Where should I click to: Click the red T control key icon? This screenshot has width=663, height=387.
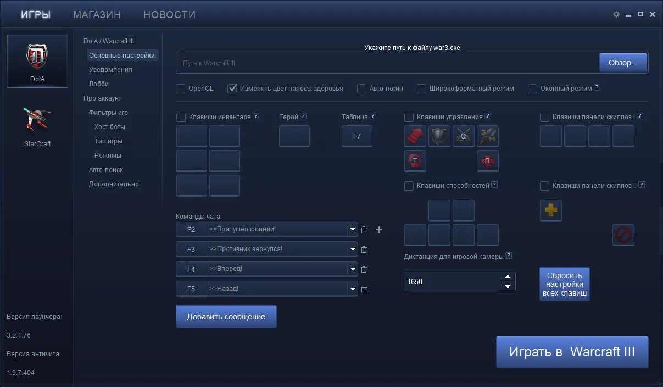click(x=415, y=161)
